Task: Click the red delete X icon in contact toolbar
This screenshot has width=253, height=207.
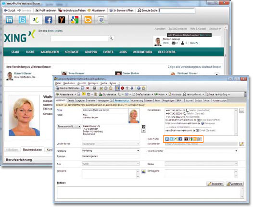Action: click(88, 88)
